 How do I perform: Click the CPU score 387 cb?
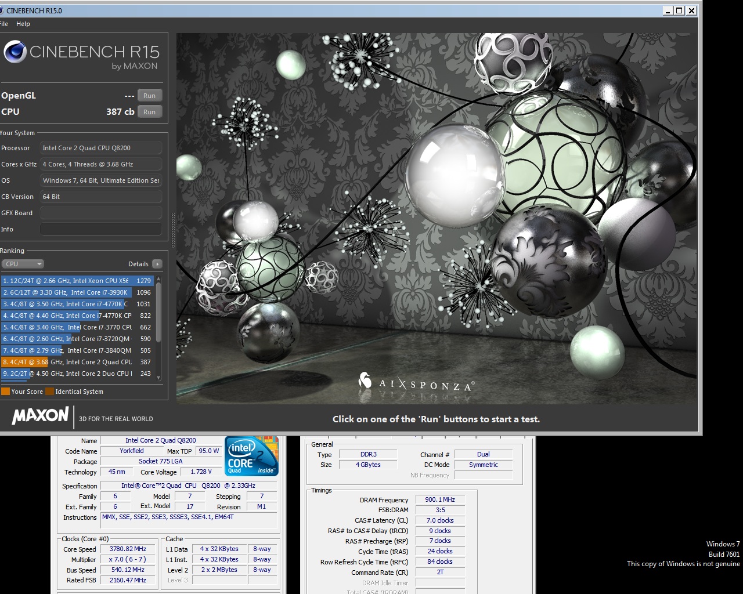coord(120,112)
